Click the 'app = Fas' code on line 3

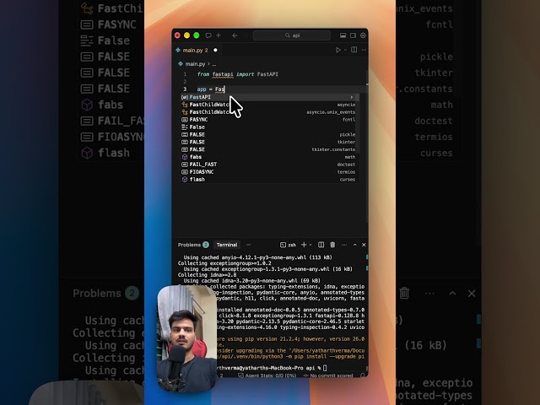click(211, 89)
